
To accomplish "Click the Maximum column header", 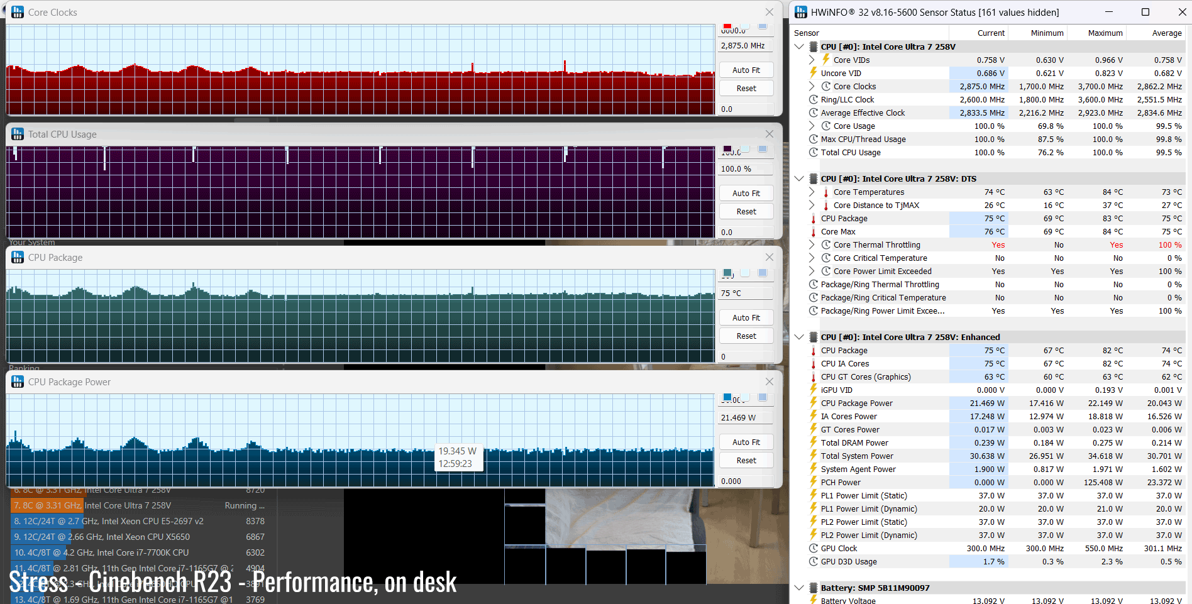I will pyautogui.click(x=1097, y=33).
